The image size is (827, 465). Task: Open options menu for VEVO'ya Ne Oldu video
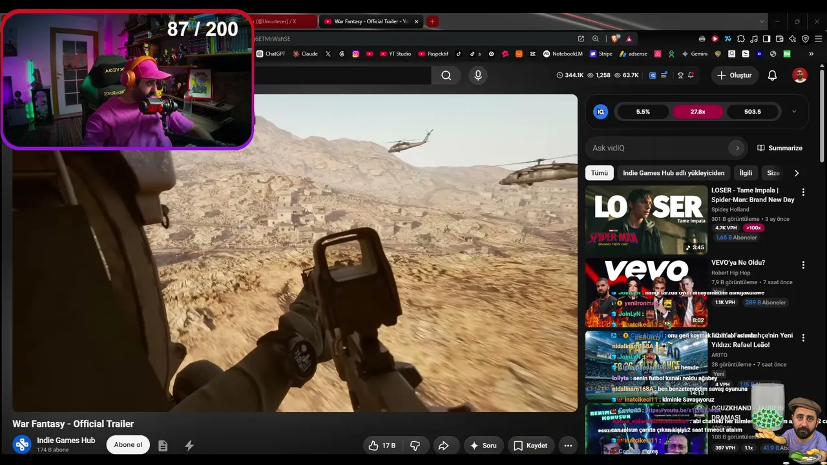[803, 265]
